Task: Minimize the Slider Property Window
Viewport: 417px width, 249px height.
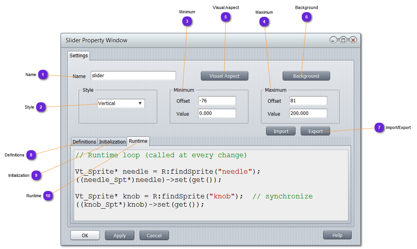Action: coord(333,40)
